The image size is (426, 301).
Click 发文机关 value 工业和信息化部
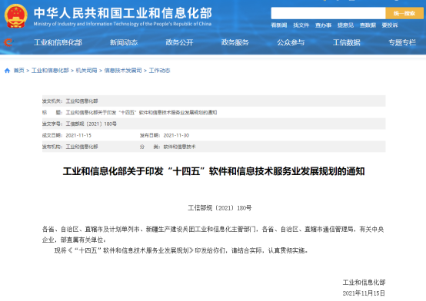point(82,101)
